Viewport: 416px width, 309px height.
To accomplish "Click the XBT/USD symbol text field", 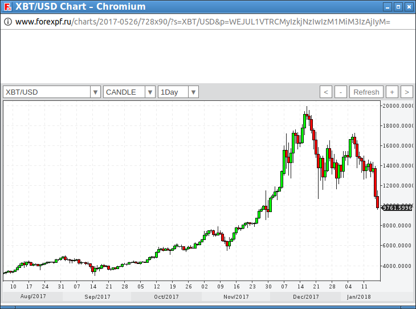I will [x=47, y=92].
